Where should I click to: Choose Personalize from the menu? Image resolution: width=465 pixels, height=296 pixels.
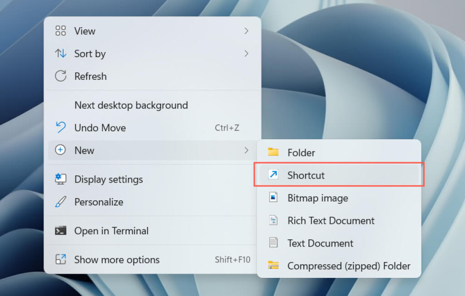click(152, 202)
